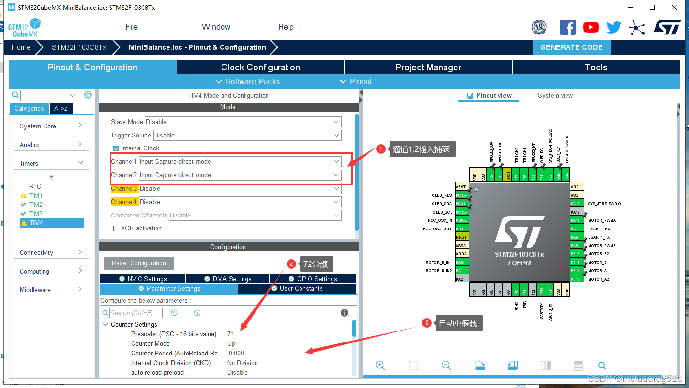
Task: Open the File menu
Action: 132,27
